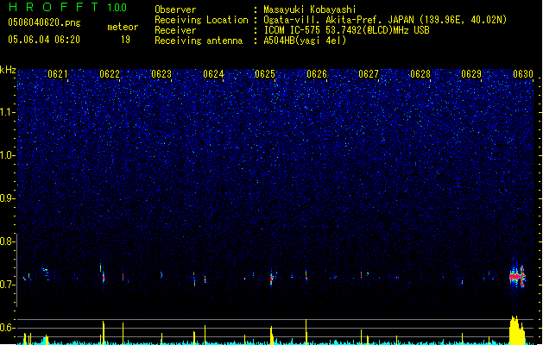
Task: Click the 1.1 kHz axis label
Action: pyautogui.click(x=8, y=112)
